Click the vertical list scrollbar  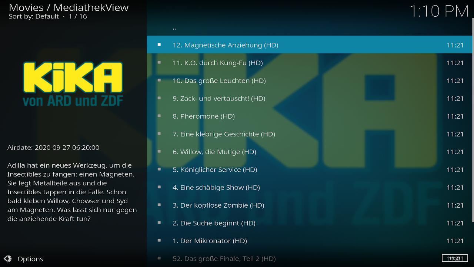click(473, 119)
